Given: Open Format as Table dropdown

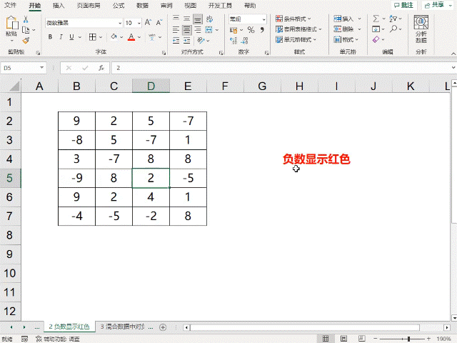Looking at the screenshot, I should 298,29.
